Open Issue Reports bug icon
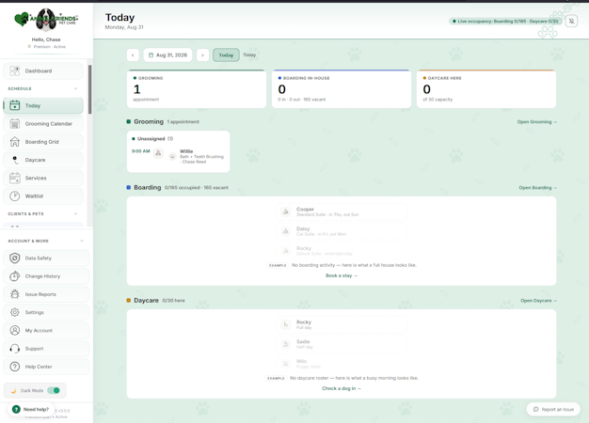589x423 pixels. (15, 294)
